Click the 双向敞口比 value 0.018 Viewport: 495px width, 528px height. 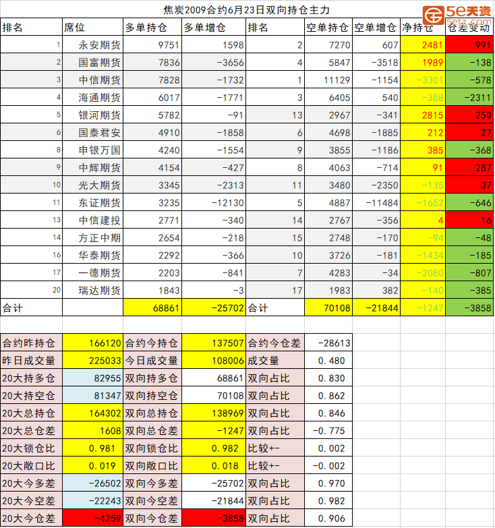214,465
